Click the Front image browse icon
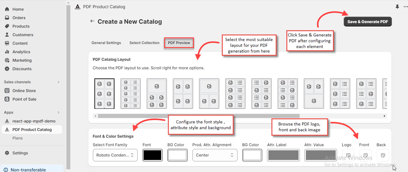Viewport: 408px width, 172px height. coord(366,155)
